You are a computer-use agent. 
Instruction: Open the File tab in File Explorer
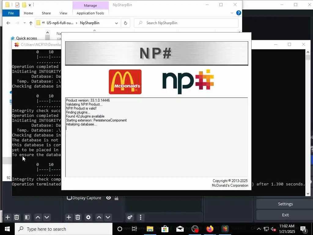pyautogui.click(x=11, y=13)
